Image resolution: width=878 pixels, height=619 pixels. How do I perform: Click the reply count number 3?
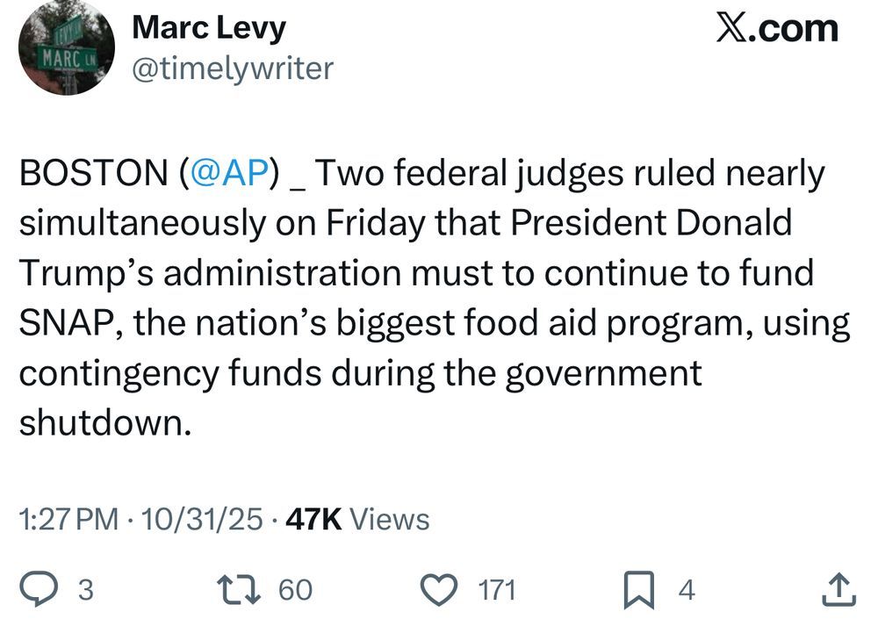pos(85,589)
